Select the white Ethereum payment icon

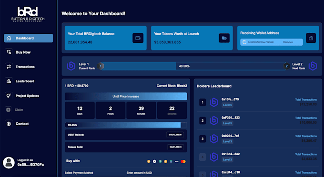[x=154, y=161]
